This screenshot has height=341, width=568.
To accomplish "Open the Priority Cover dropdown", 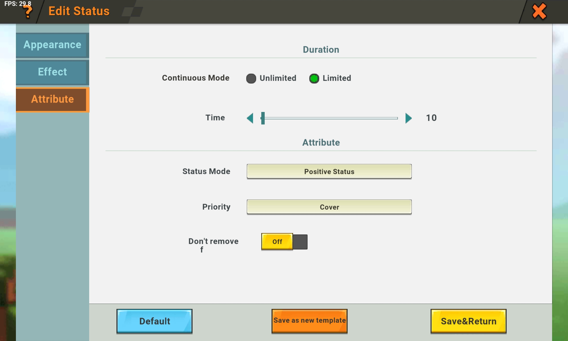I will tap(329, 207).
